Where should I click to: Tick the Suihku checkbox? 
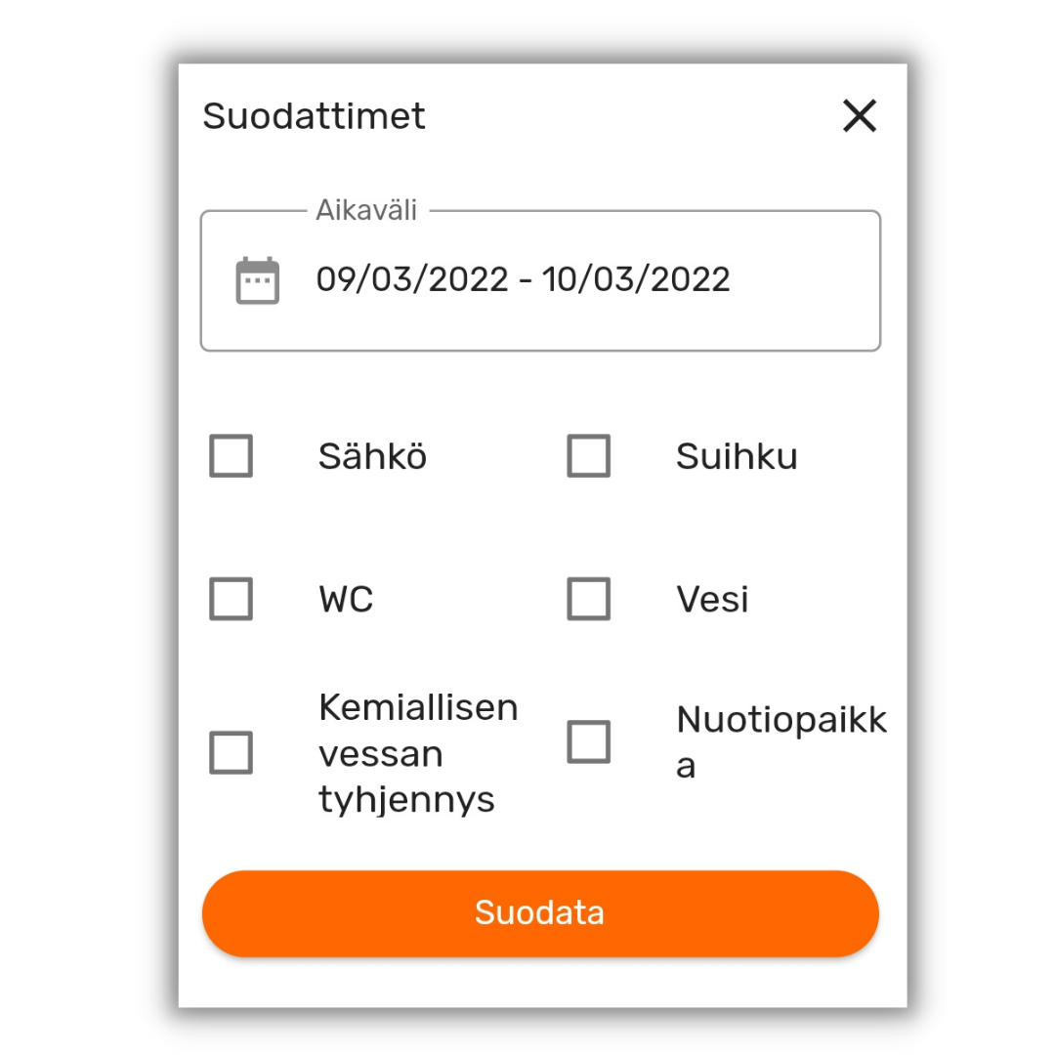click(x=589, y=456)
